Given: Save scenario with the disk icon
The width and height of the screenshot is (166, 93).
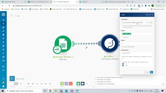Looking at the screenshot, I should (29, 84).
